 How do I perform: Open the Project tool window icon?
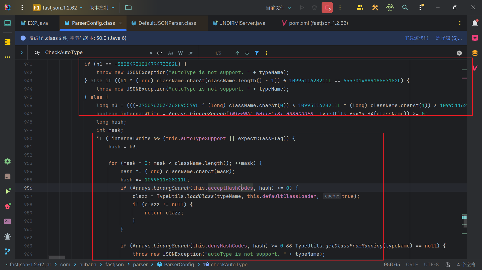[x=8, y=23]
